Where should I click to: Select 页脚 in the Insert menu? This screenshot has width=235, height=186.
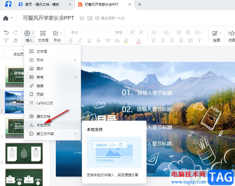[52, 94]
